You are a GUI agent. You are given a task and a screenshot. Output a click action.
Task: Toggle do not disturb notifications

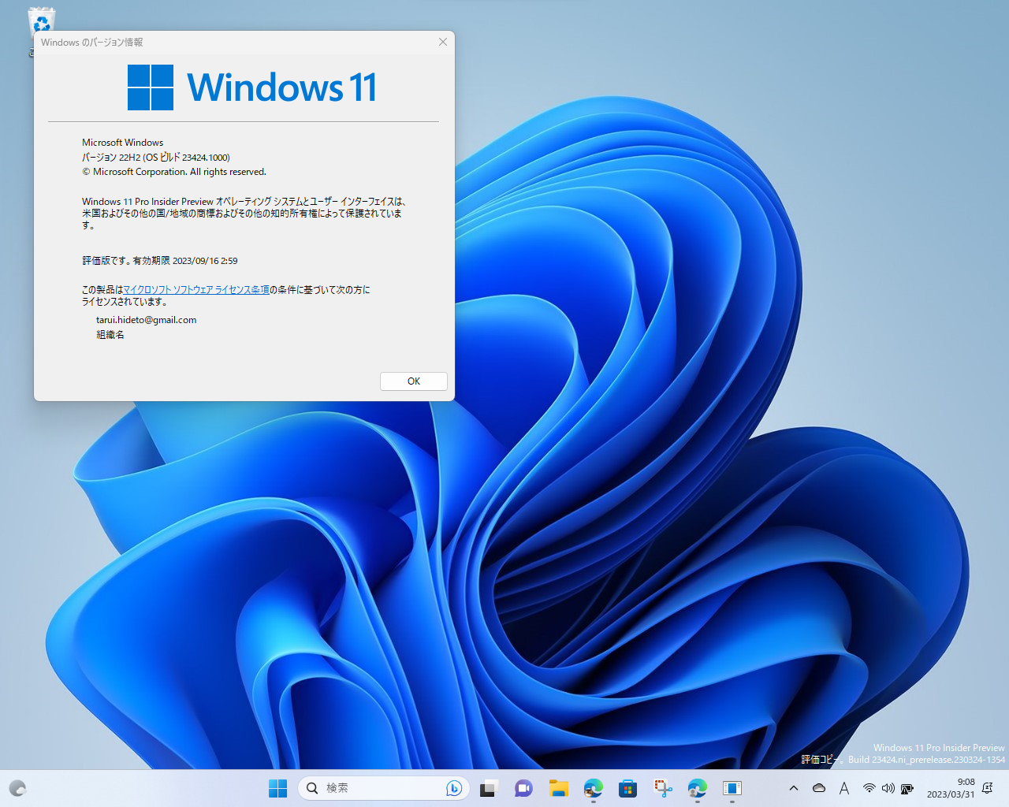(x=987, y=788)
